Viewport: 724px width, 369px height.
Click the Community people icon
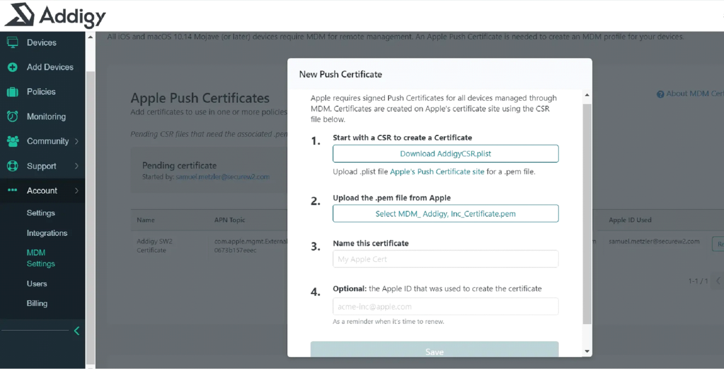point(13,141)
